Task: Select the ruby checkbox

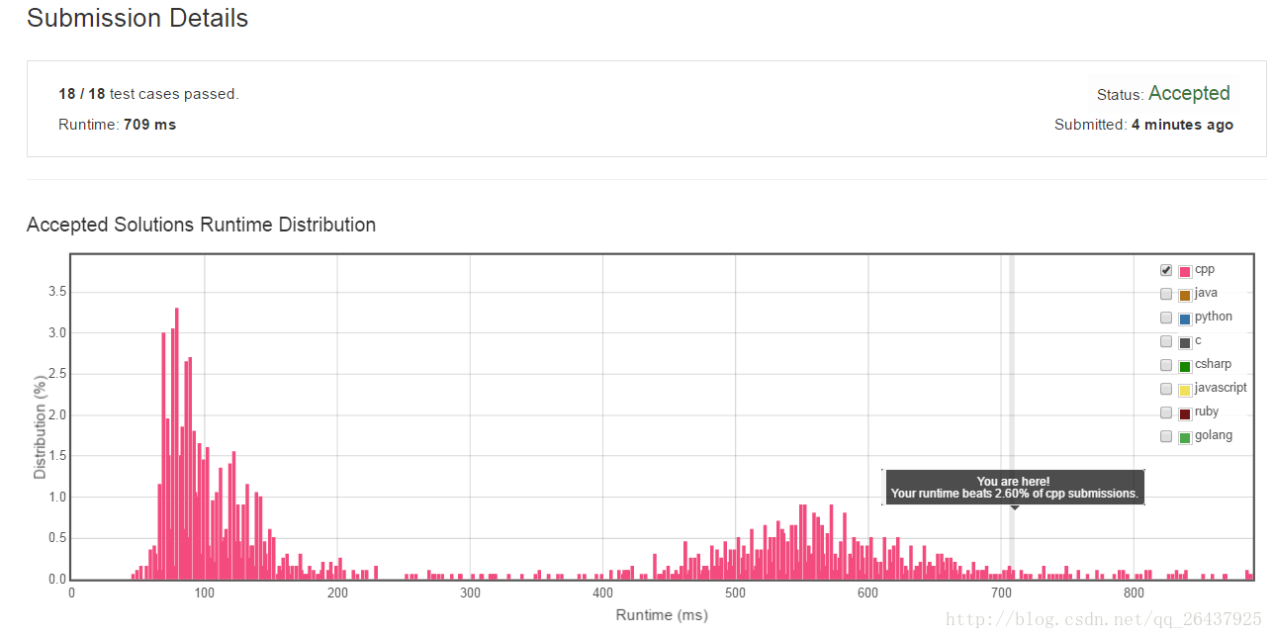Action: click(x=1166, y=412)
